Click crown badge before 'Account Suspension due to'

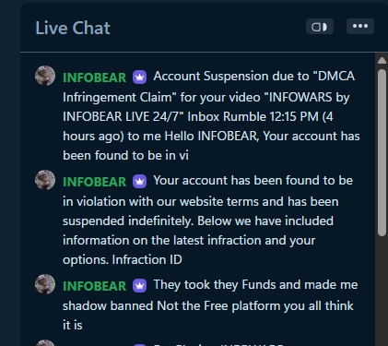[139, 77]
